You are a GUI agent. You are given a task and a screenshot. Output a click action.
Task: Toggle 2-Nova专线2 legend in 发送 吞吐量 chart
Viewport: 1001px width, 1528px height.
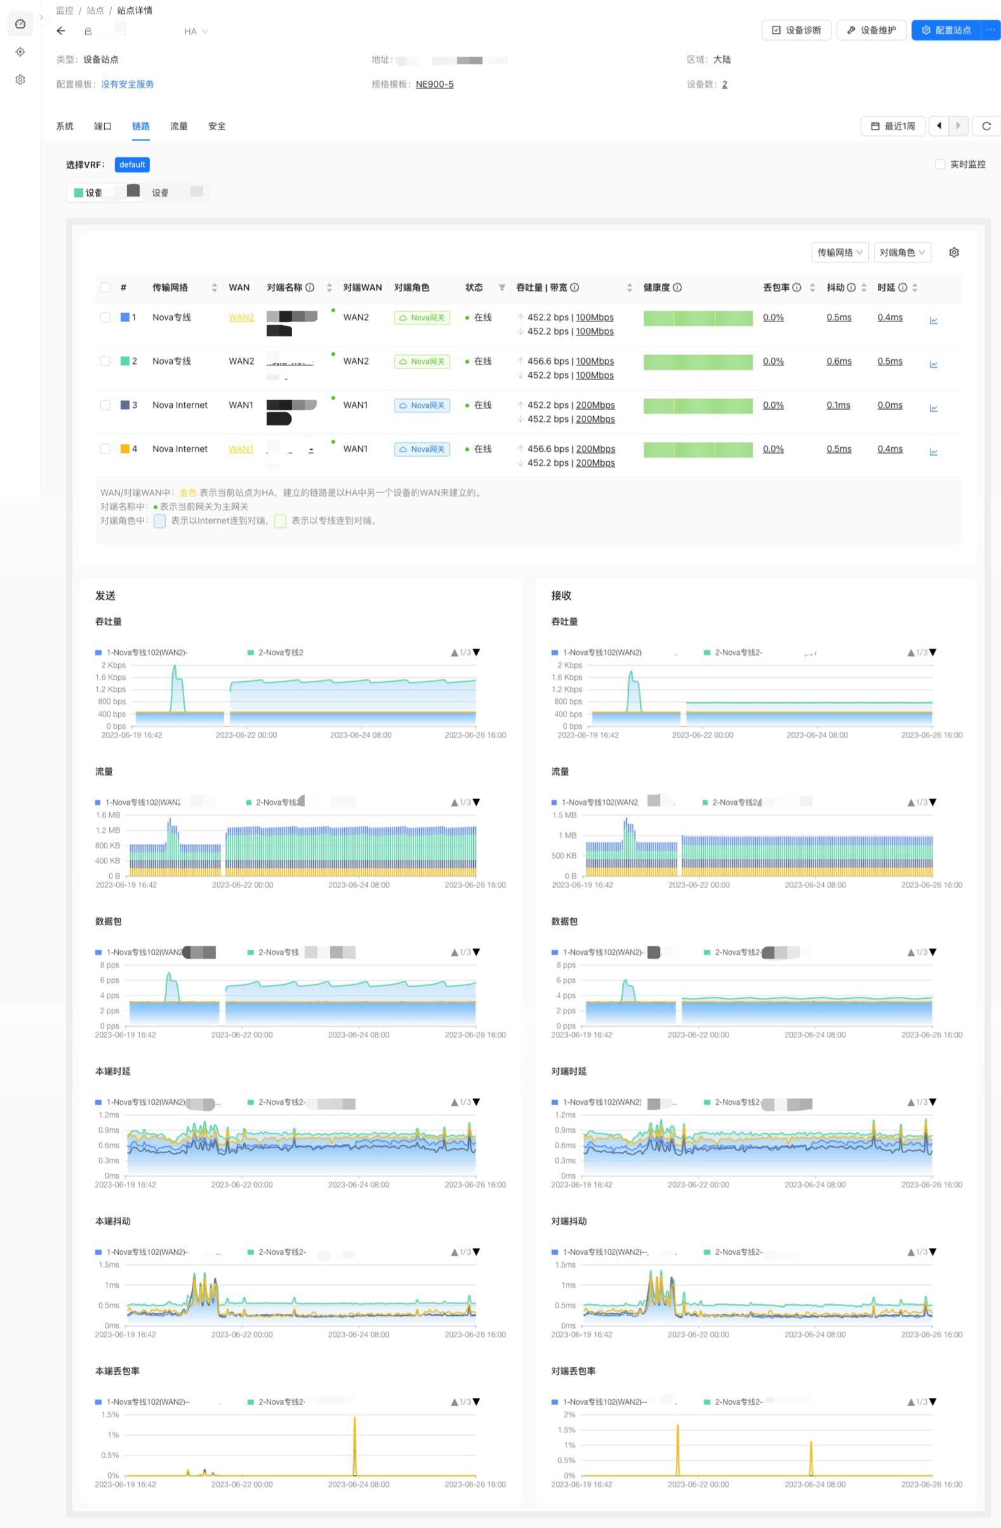point(275,652)
